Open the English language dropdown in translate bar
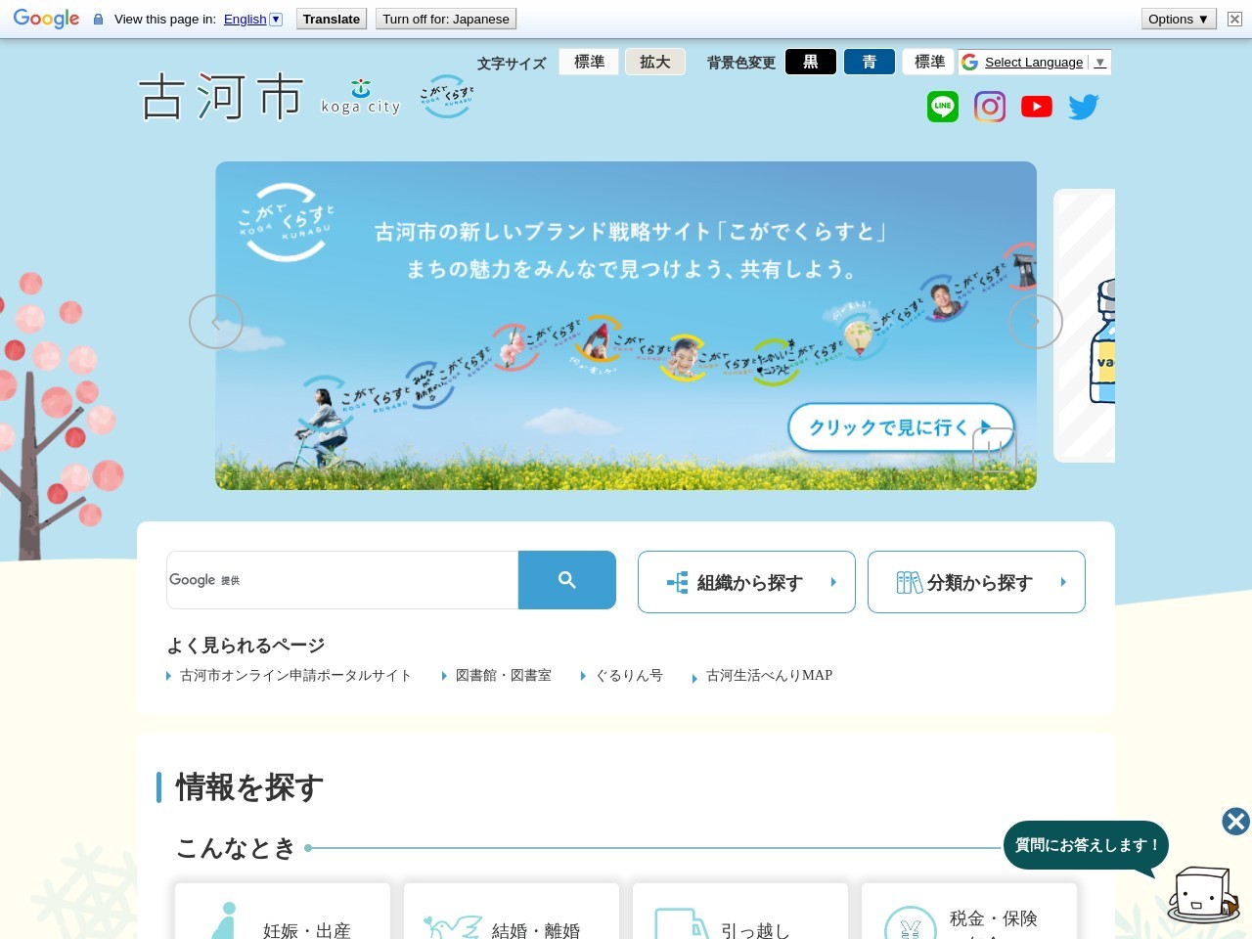1252x939 pixels. [x=252, y=19]
